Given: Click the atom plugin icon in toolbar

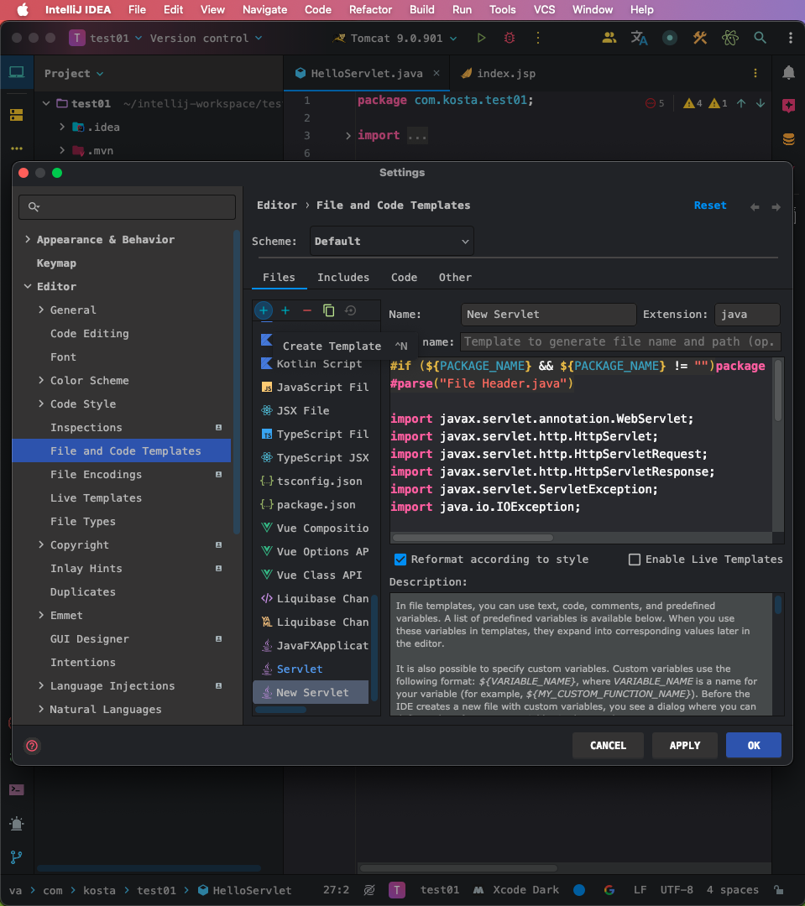Looking at the screenshot, I should click(729, 38).
